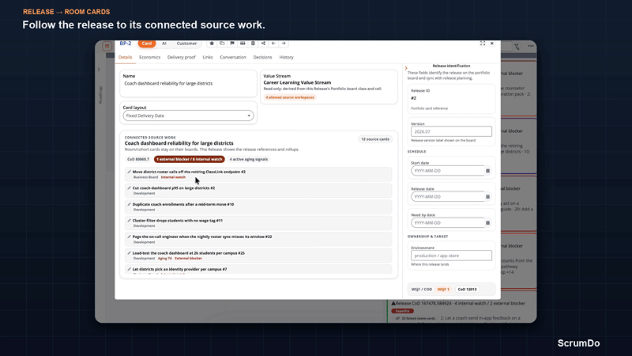The height and width of the screenshot is (356, 632).
Task: Open 'Cut coach-dashboard p95 on large districts #2'
Action: [x=174, y=187]
